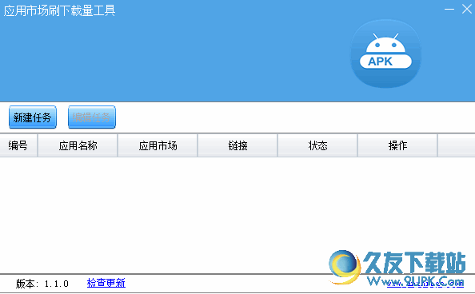Select the 应用市场 column header

[x=158, y=145]
